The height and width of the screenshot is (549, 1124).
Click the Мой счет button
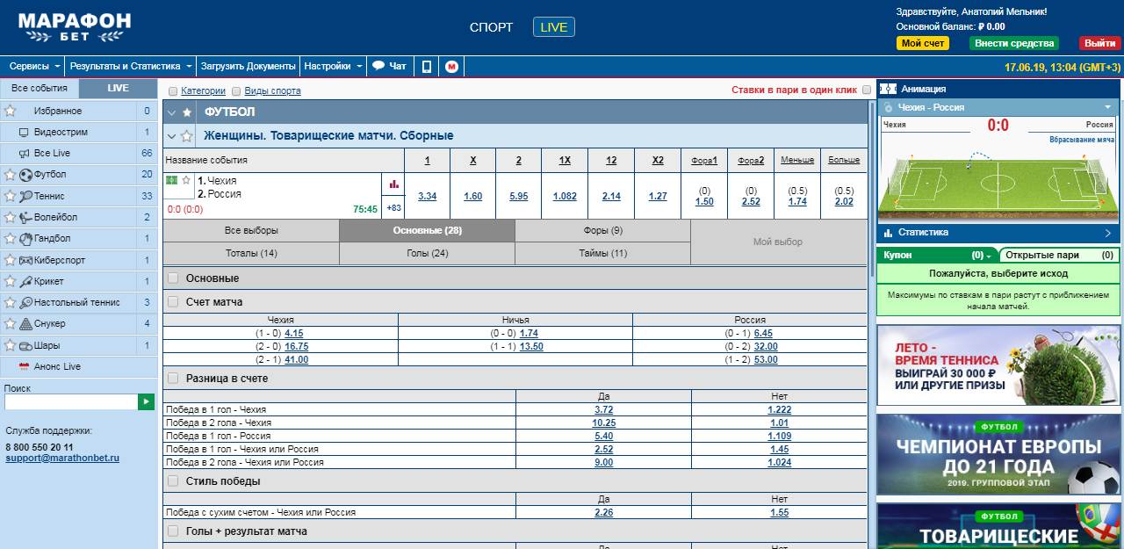coord(923,43)
